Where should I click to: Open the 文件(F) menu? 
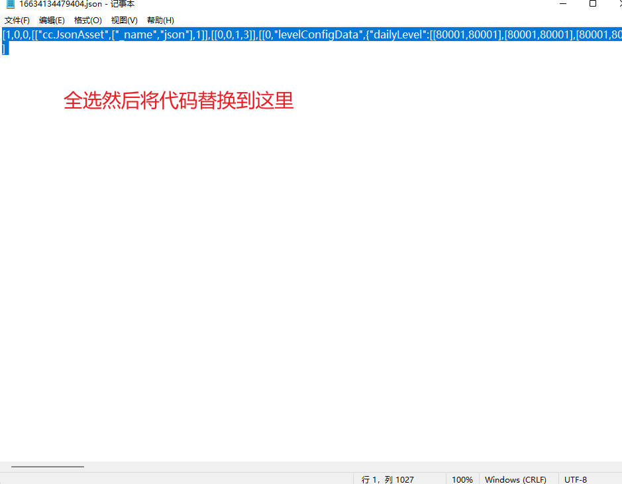(x=17, y=21)
